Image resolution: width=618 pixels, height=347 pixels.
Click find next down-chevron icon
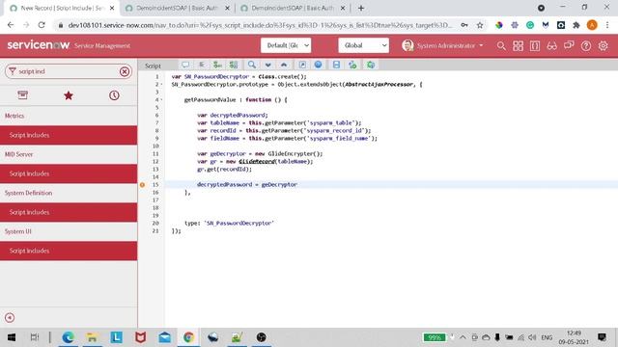coord(268,65)
